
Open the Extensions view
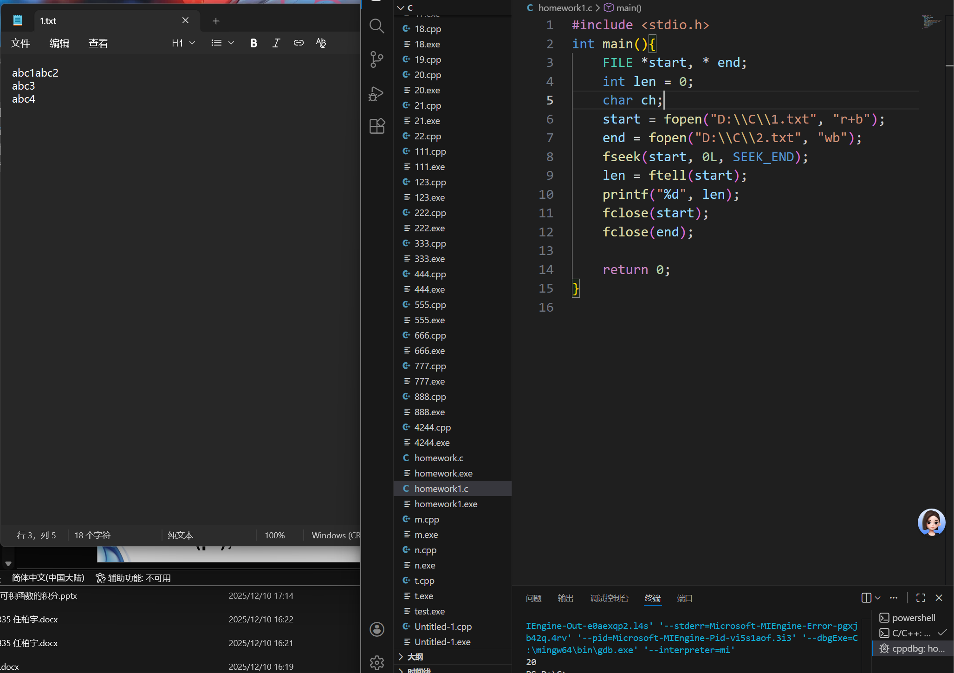point(376,126)
